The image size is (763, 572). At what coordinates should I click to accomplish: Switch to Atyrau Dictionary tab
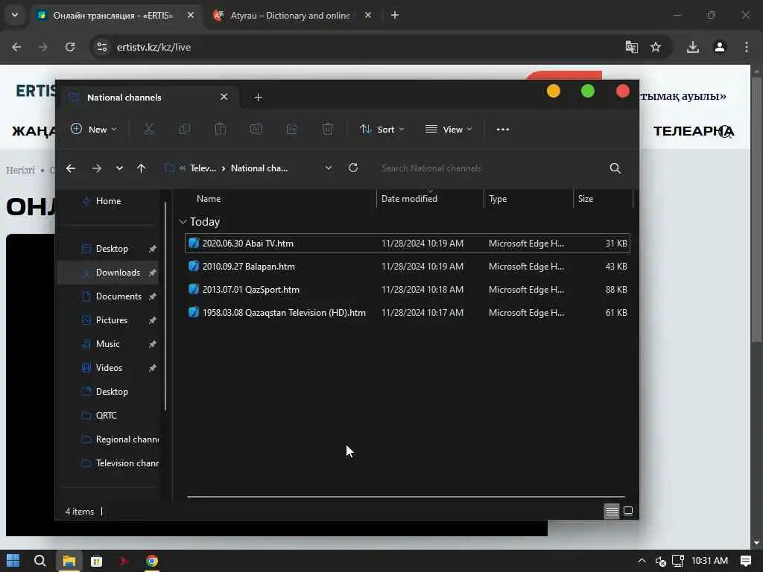click(290, 16)
